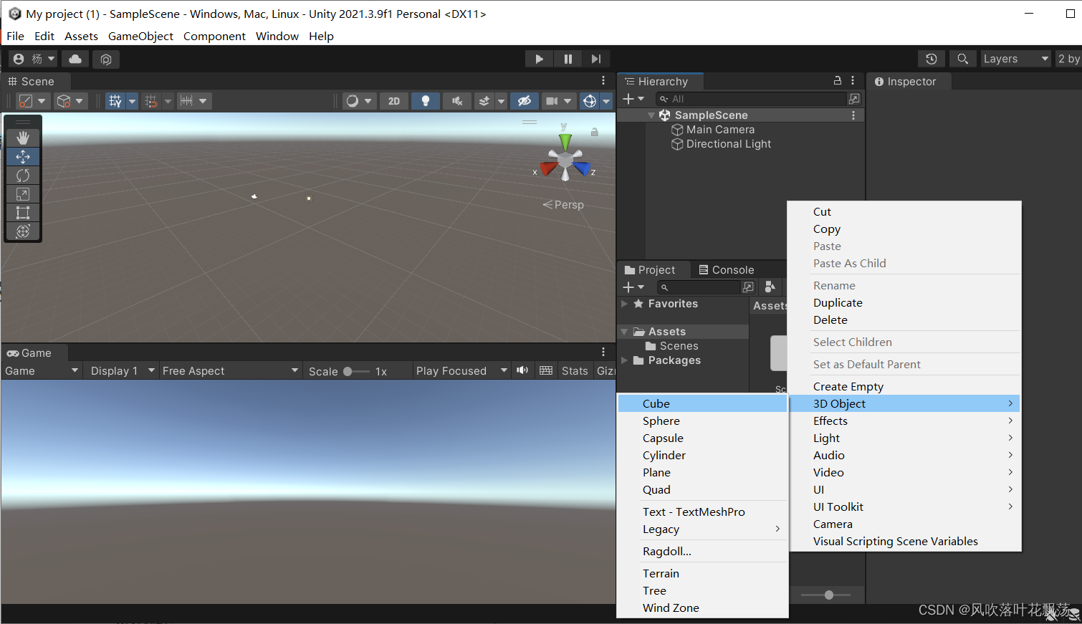Click the scene orientation gizmo cube
The width and height of the screenshot is (1082, 624).
(565, 159)
